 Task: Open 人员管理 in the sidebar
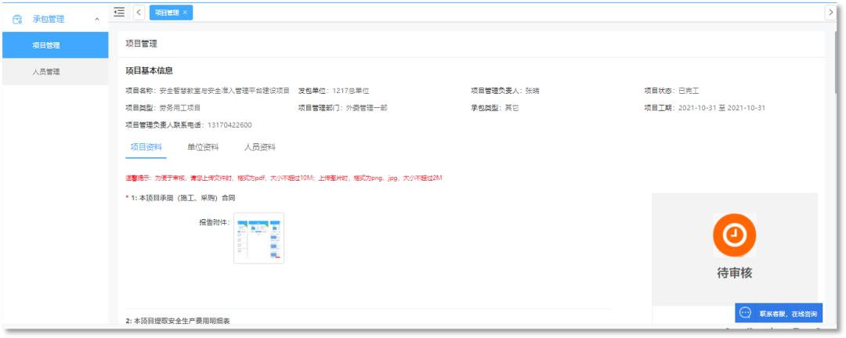click(46, 71)
